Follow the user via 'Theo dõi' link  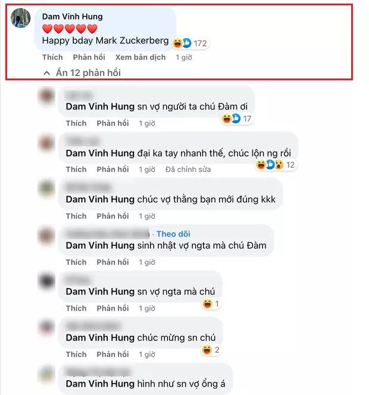coord(173,234)
